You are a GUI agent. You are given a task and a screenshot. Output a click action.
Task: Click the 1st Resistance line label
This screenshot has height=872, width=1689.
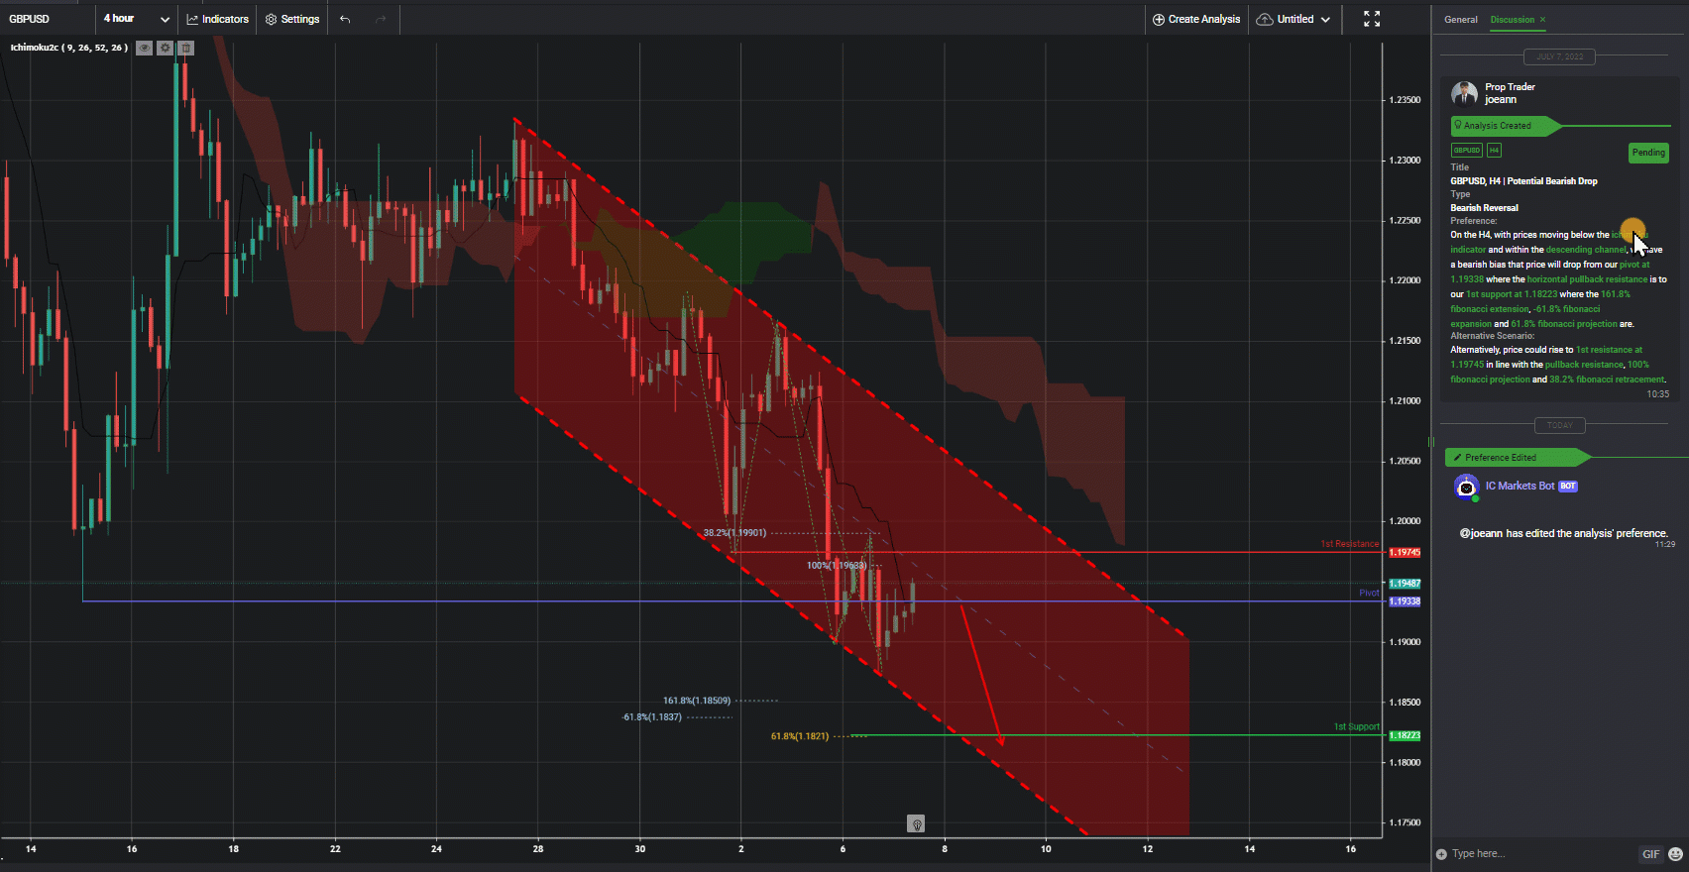pos(1349,544)
